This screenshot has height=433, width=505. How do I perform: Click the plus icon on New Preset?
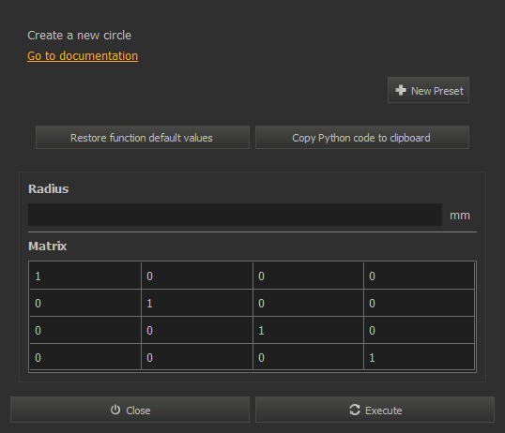point(400,90)
